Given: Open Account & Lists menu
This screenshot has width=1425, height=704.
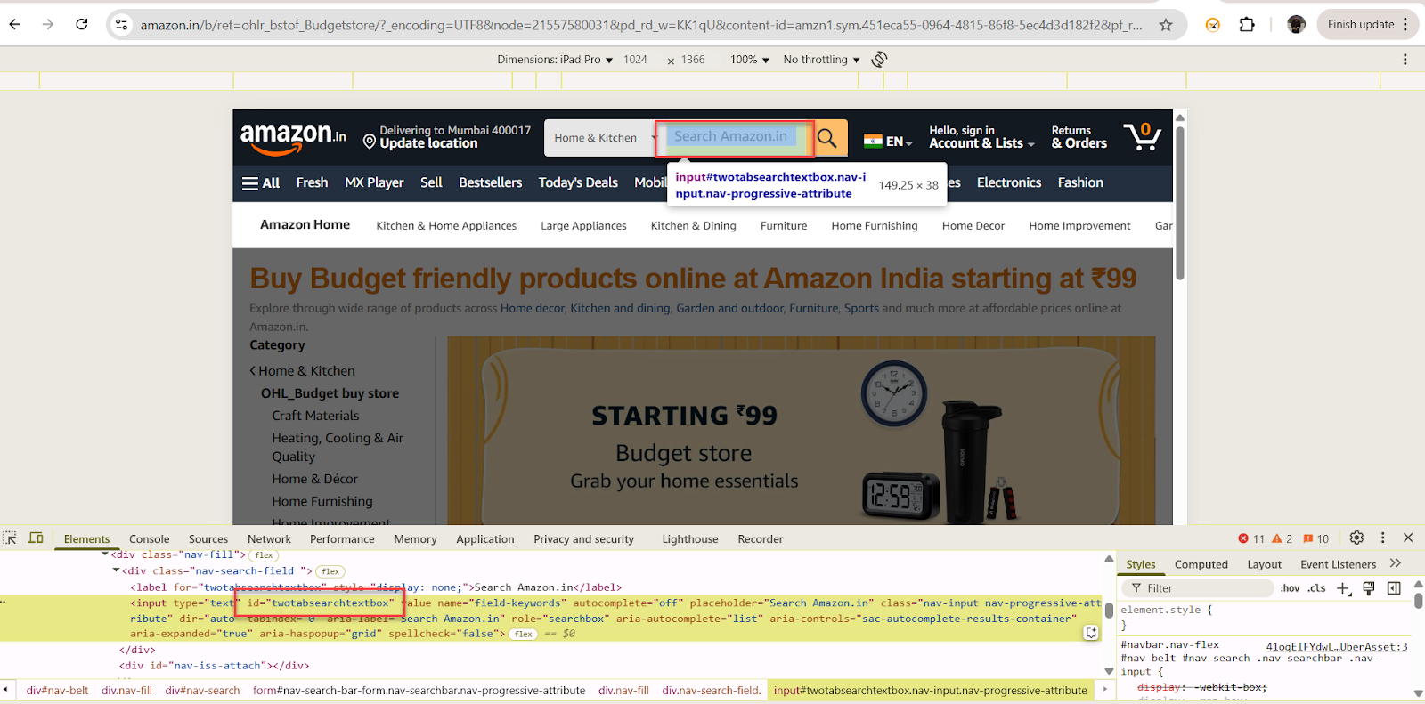Looking at the screenshot, I should [981, 138].
